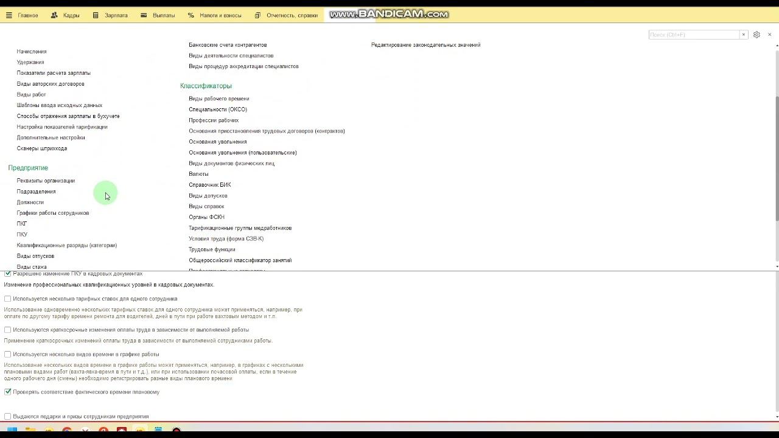The height and width of the screenshot is (438, 779).
Task: Open the Отчетность, справки section
Action: click(x=286, y=15)
